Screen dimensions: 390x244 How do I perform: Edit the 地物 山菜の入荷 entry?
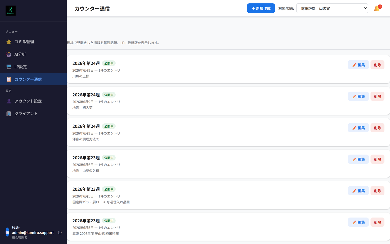pos(358,159)
